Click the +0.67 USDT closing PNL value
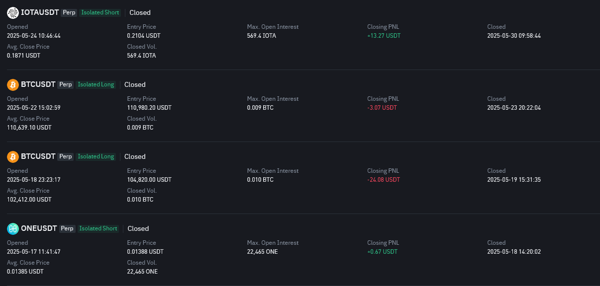The width and height of the screenshot is (600, 286). (382, 252)
